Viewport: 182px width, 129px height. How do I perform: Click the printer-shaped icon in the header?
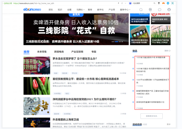150,9
